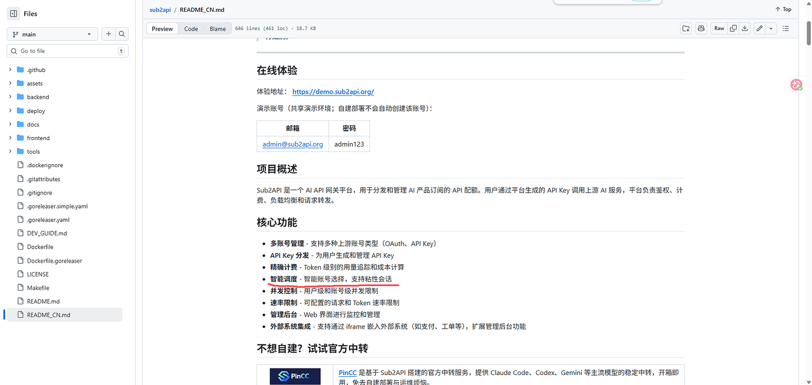Copy raw file contents icon
This screenshot has width=812, height=385.
tap(733, 28)
